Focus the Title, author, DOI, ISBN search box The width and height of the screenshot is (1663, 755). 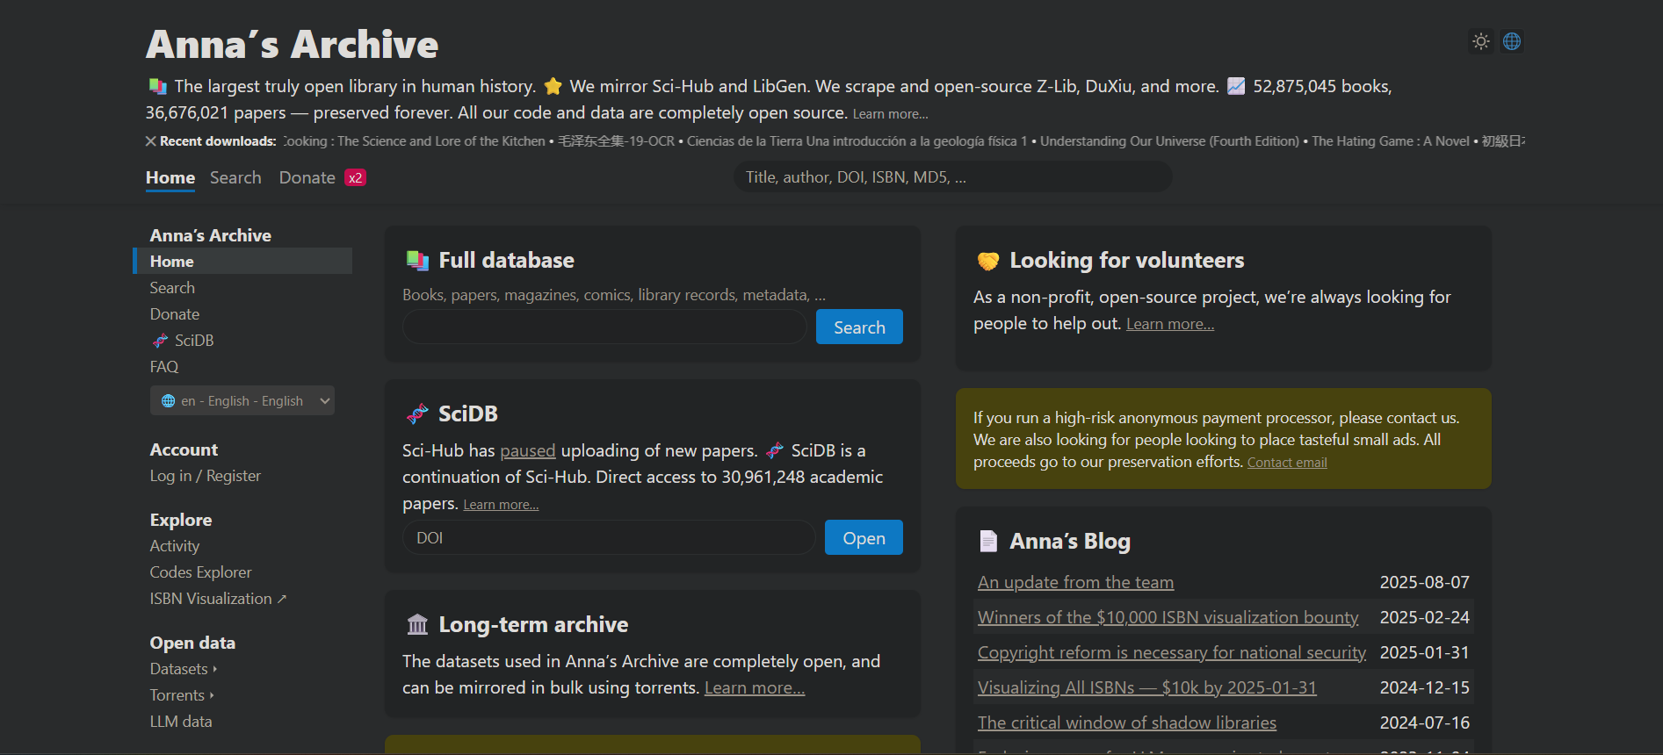click(953, 177)
